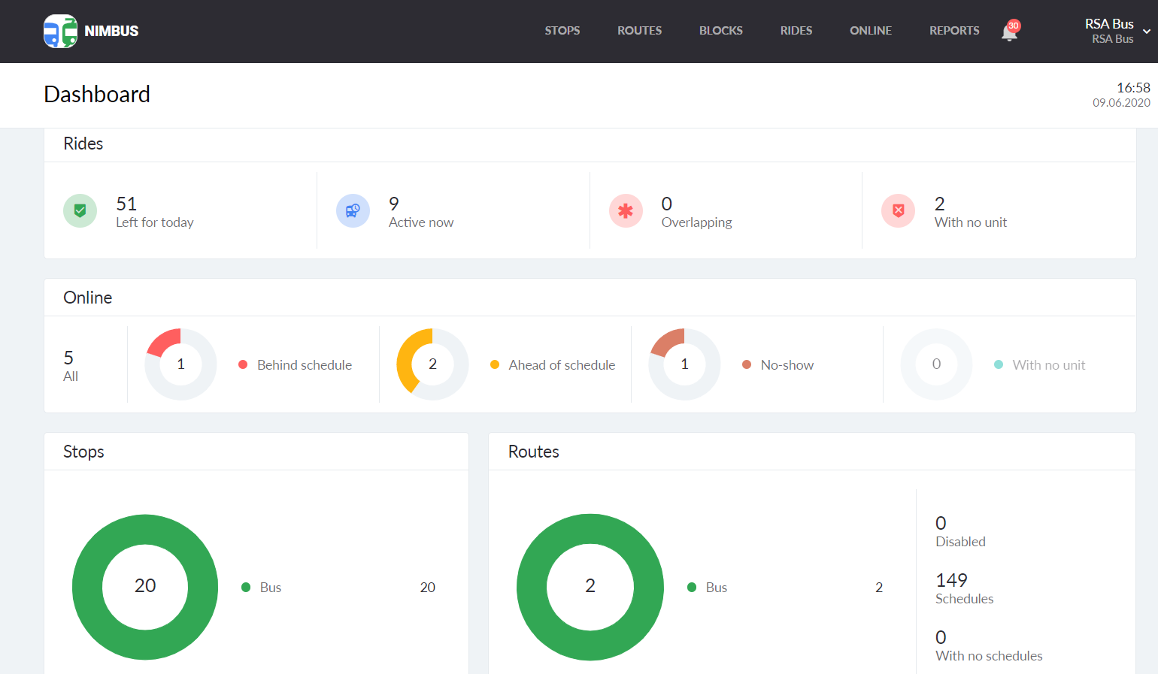Image resolution: width=1158 pixels, height=674 pixels.
Task: Click the With no schedules link
Action: 989,645
